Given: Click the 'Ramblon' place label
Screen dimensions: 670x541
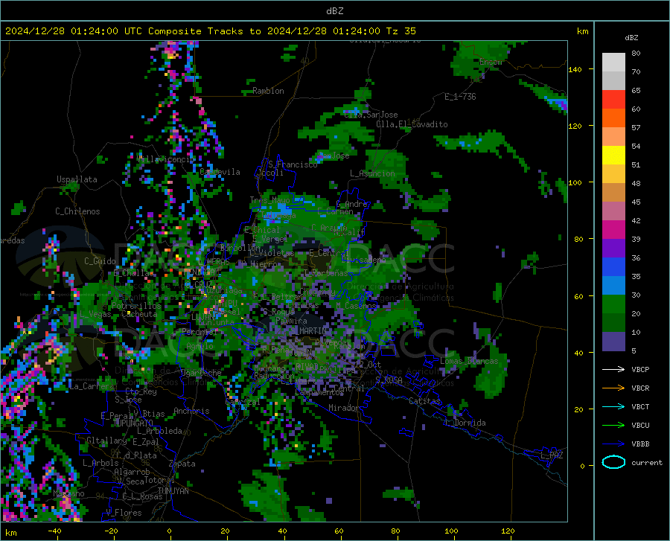Looking at the screenshot, I should pos(268,91).
